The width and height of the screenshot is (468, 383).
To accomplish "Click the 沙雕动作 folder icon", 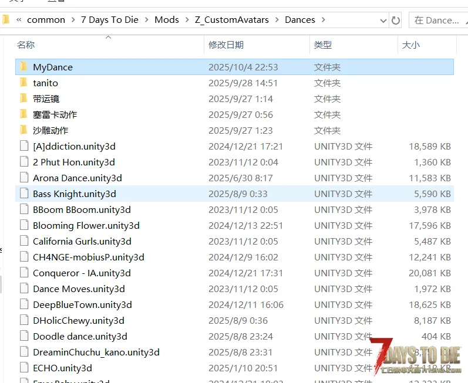I will click(x=23, y=130).
